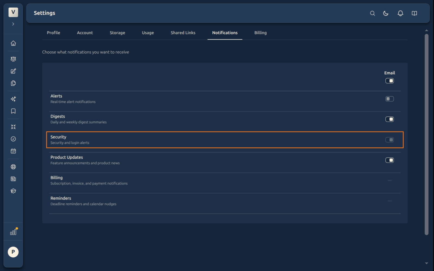Open the book documentation icon
The height and width of the screenshot is (271, 434).
click(414, 13)
